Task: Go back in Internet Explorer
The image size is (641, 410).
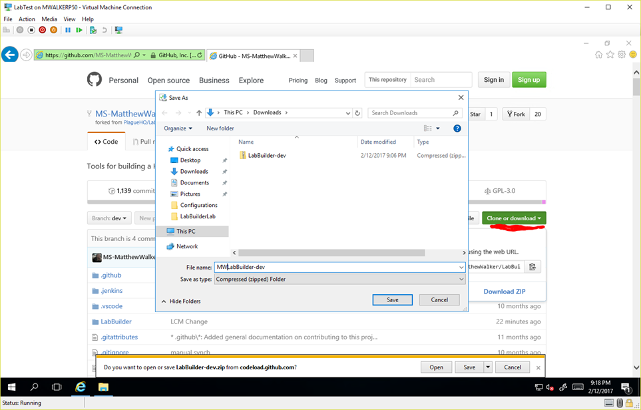Action: 10,55
